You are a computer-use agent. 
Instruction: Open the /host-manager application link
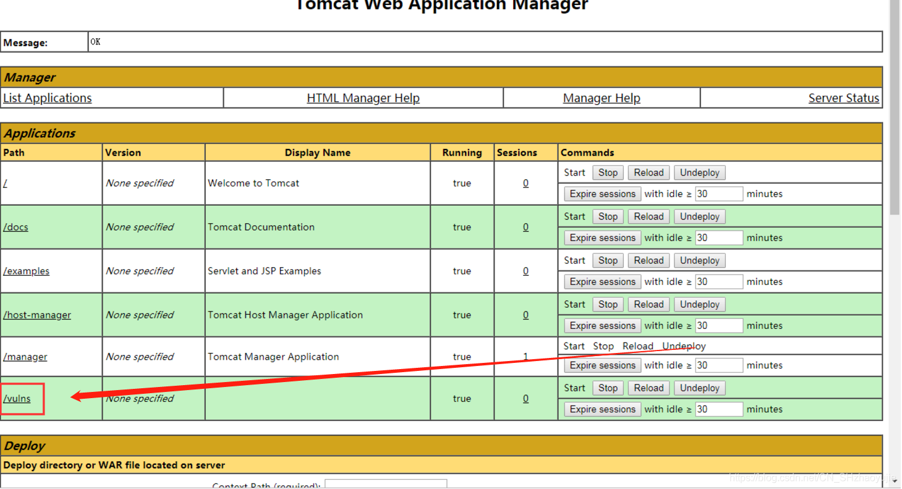(x=37, y=315)
